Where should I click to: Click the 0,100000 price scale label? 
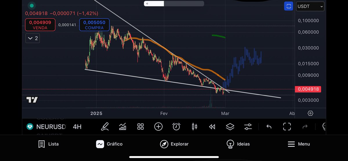(x=309, y=21)
